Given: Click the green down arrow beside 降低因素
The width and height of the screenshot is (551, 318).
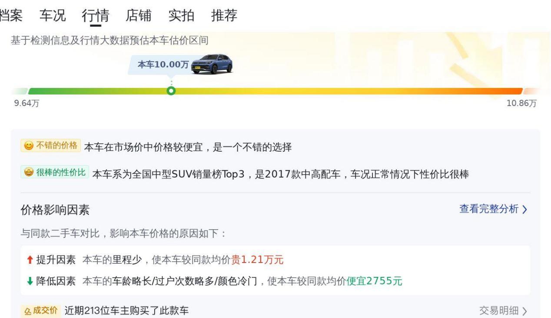Looking at the screenshot, I should point(29,281).
